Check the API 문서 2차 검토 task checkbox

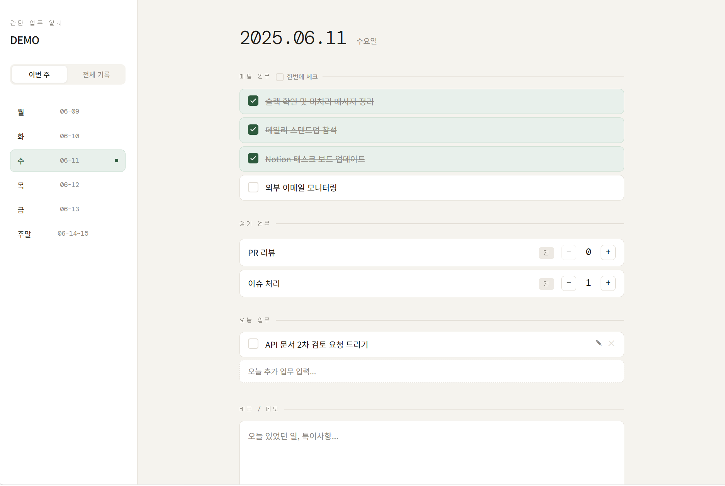pos(253,344)
